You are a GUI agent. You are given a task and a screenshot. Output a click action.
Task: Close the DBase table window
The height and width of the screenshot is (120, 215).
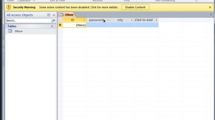tap(211, 15)
